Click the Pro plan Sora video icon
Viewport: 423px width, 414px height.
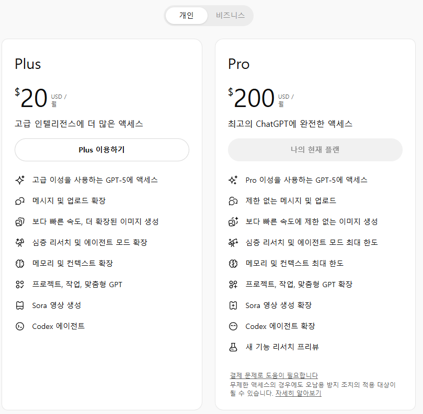point(233,305)
